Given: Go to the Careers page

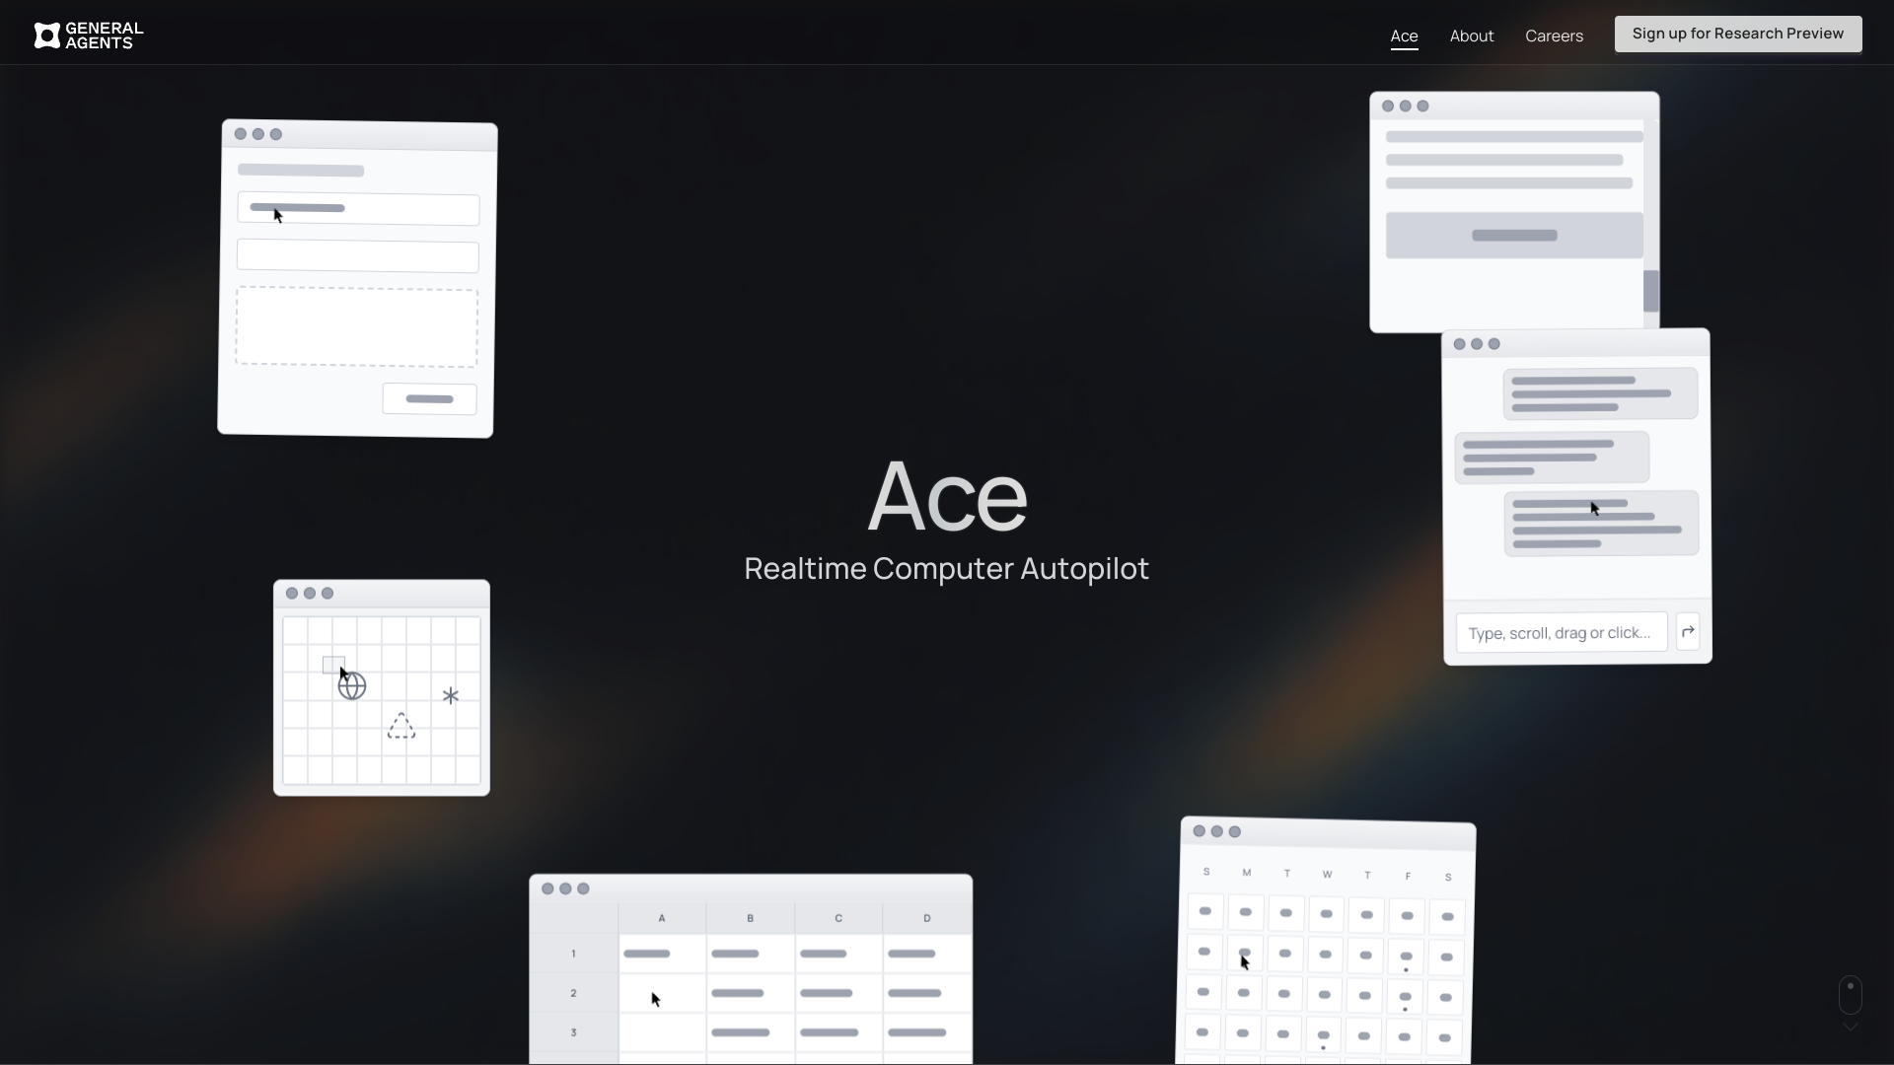Looking at the screenshot, I should pyautogui.click(x=1554, y=35).
